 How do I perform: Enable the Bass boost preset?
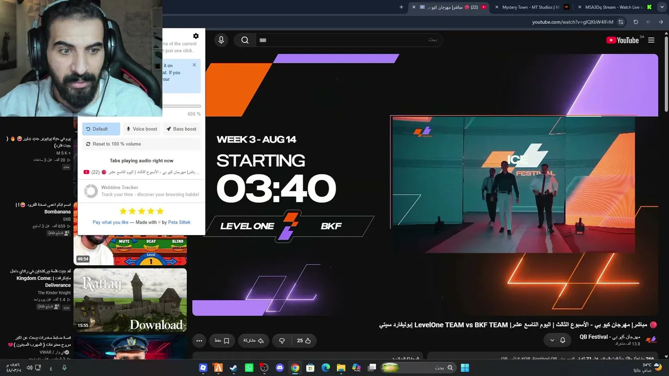[x=181, y=129]
